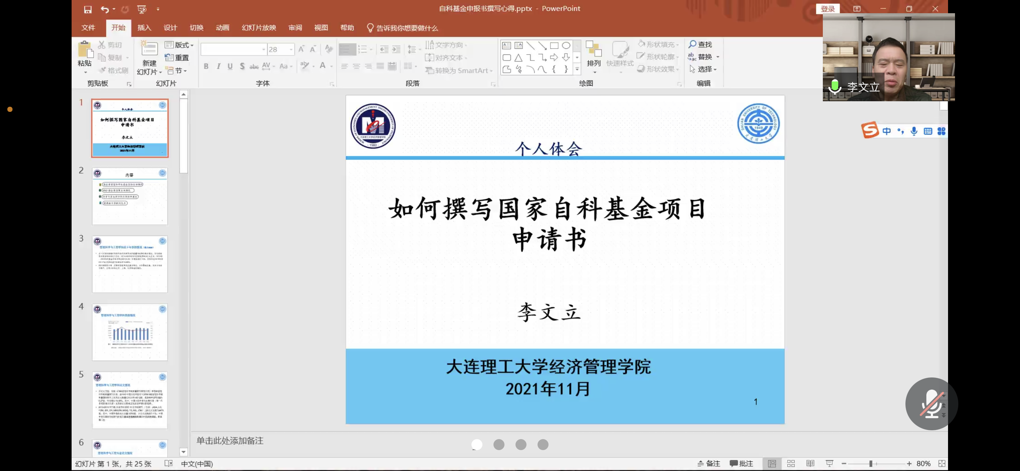This screenshot has height=471, width=1020.
Task: Click the Find (查找) magnifier icon
Action: (x=692, y=44)
